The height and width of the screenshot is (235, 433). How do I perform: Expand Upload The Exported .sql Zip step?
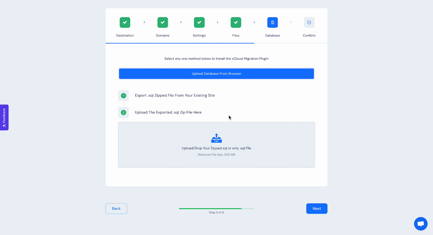(x=168, y=112)
